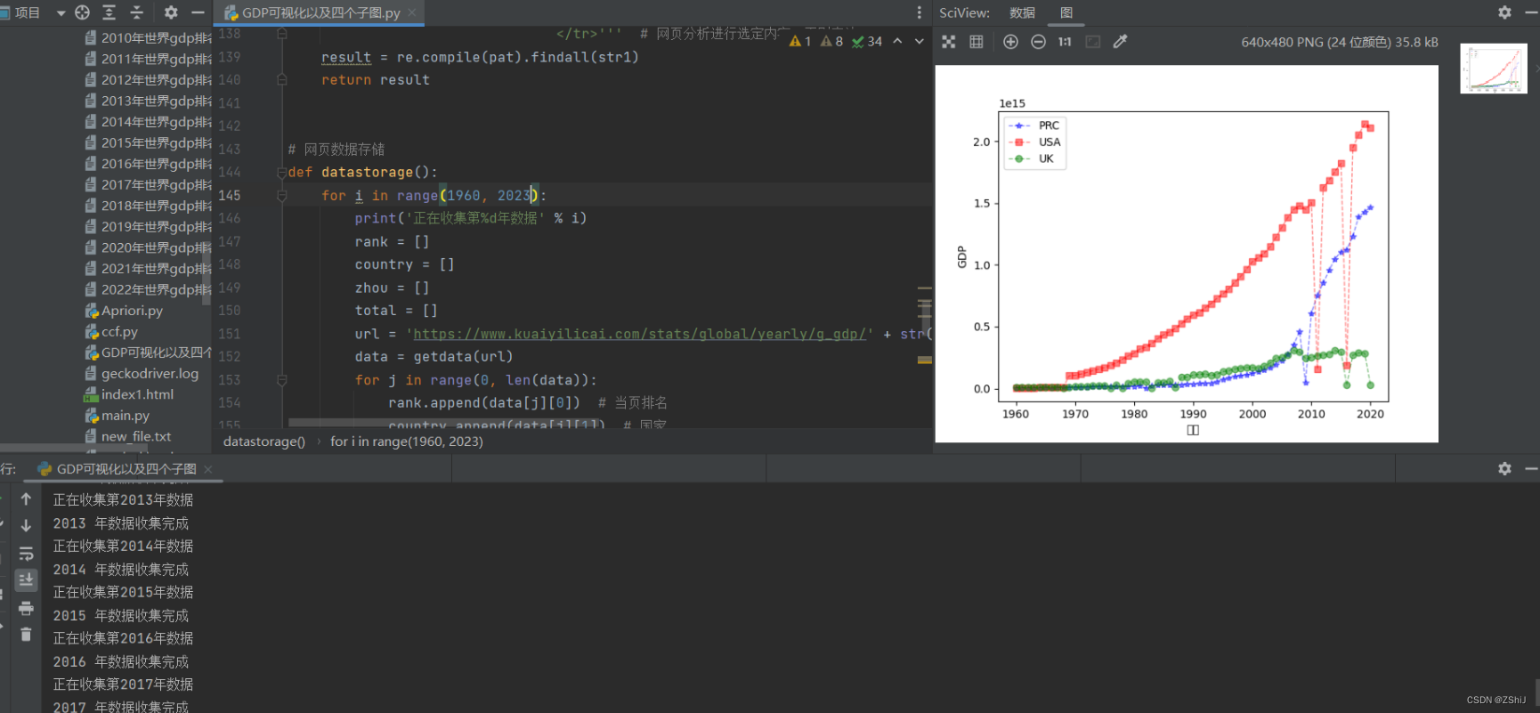The height and width of the screenshot is (713, 1540).
Task: Zoom in on the SciView plot
Action: (1010, 42)
